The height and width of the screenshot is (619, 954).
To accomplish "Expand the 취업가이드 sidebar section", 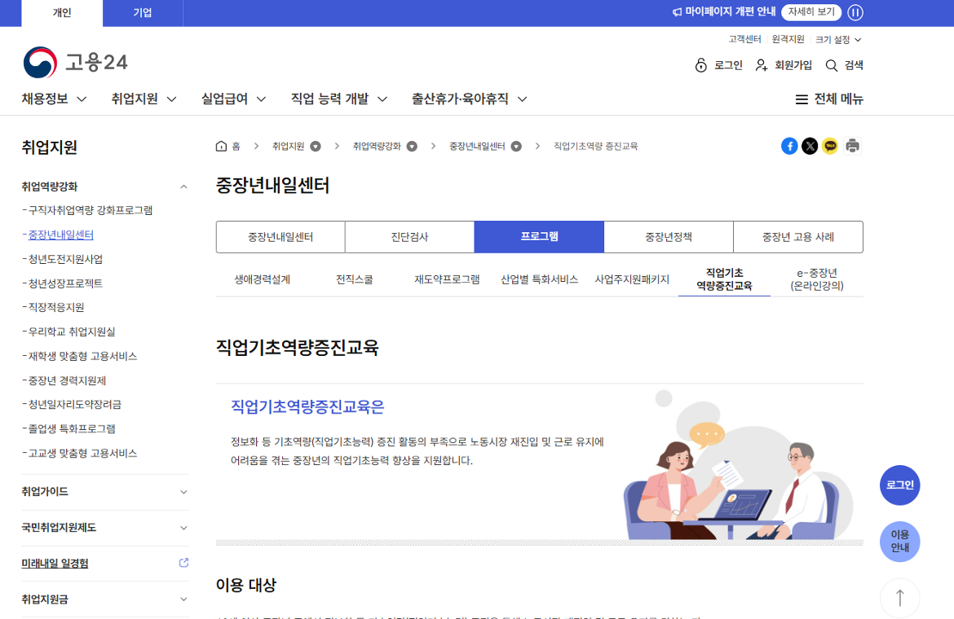I will [183, 492].
